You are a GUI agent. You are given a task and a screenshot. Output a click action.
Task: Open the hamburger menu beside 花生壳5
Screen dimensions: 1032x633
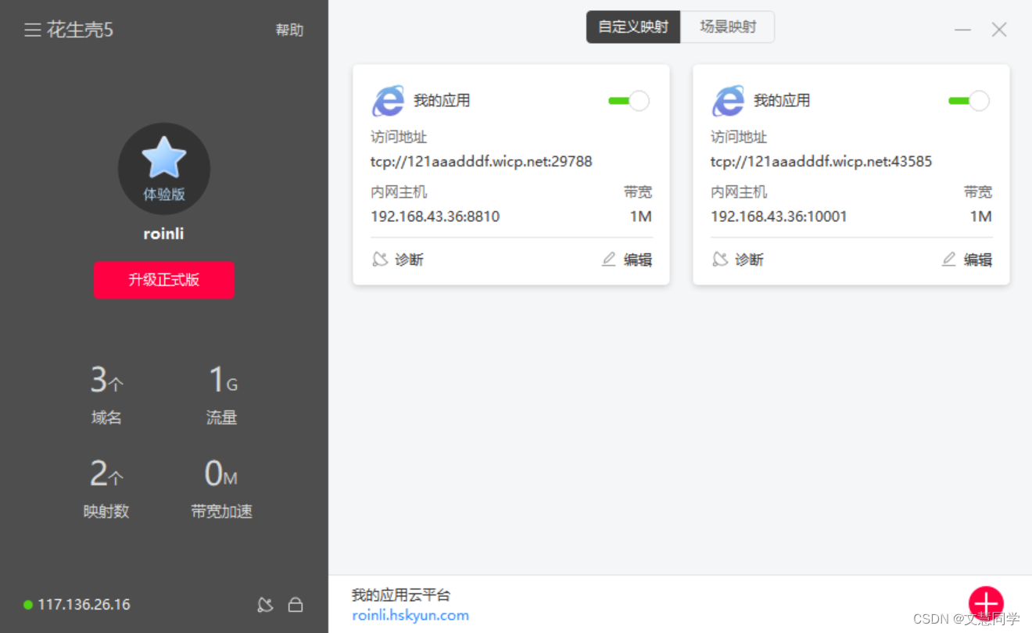coord(32,30)
